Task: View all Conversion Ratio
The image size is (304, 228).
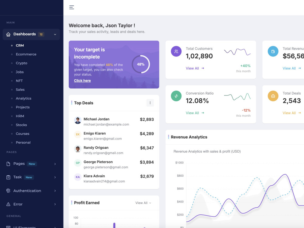Action: click(x=195, y=113)
